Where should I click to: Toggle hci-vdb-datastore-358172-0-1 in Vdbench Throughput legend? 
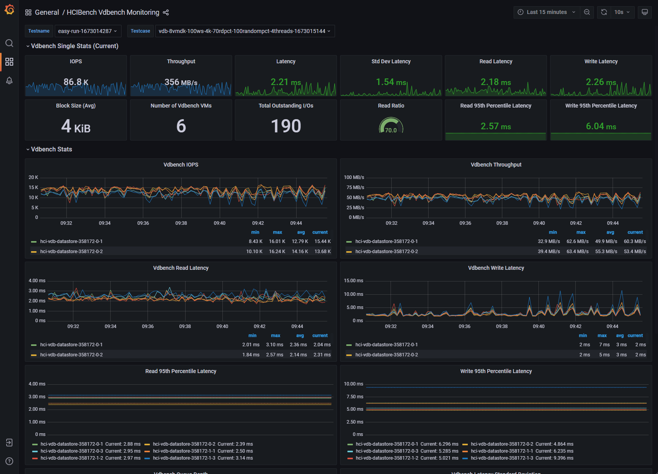pyautogui.click(x=386, y=241)
